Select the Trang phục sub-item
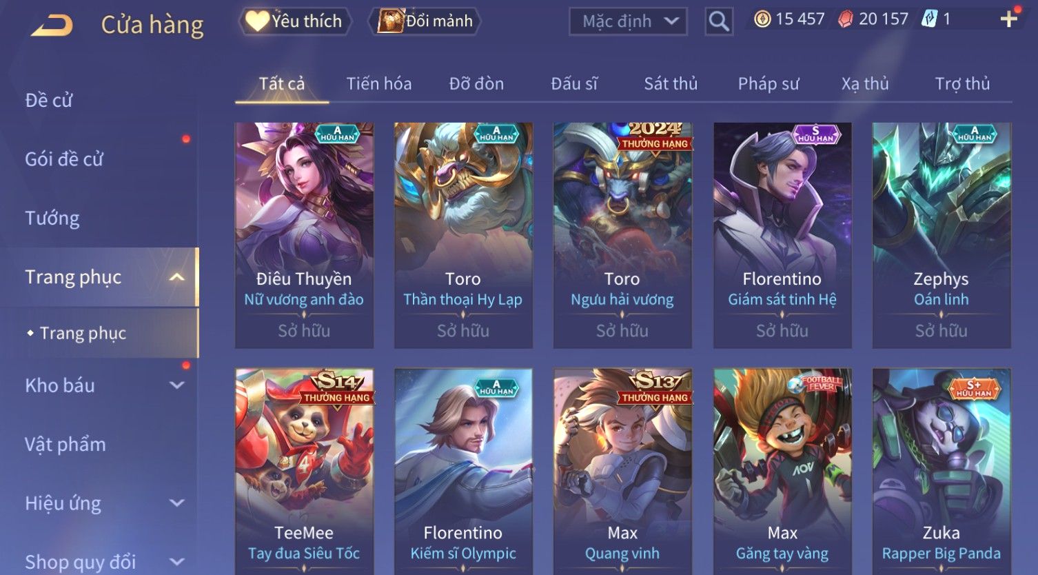The width and height of the screenshot is (1038, 575). [x=83, y=333]
